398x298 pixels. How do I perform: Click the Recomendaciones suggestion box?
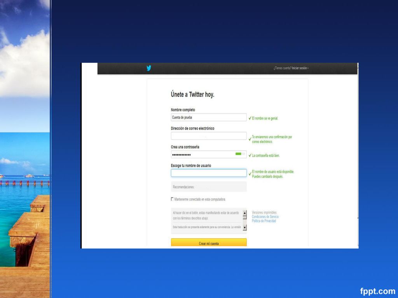[x=209, y=187]
